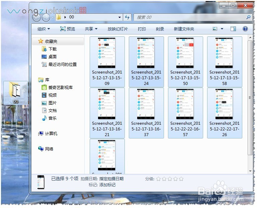Focus the search 00 box

coord(192,17)
